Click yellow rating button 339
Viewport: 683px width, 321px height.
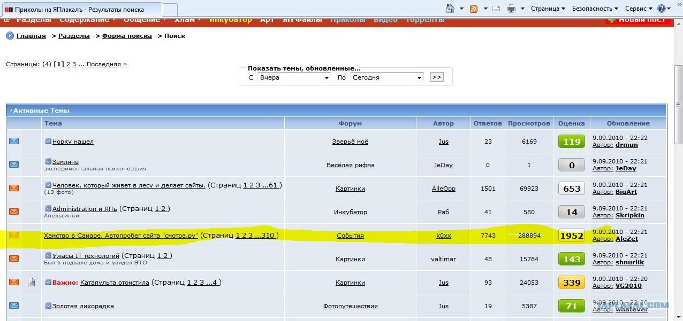point(571,283)
